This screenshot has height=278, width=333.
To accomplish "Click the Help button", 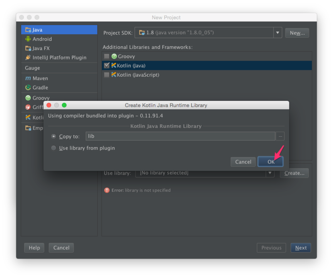I will [x=34, y=248].
